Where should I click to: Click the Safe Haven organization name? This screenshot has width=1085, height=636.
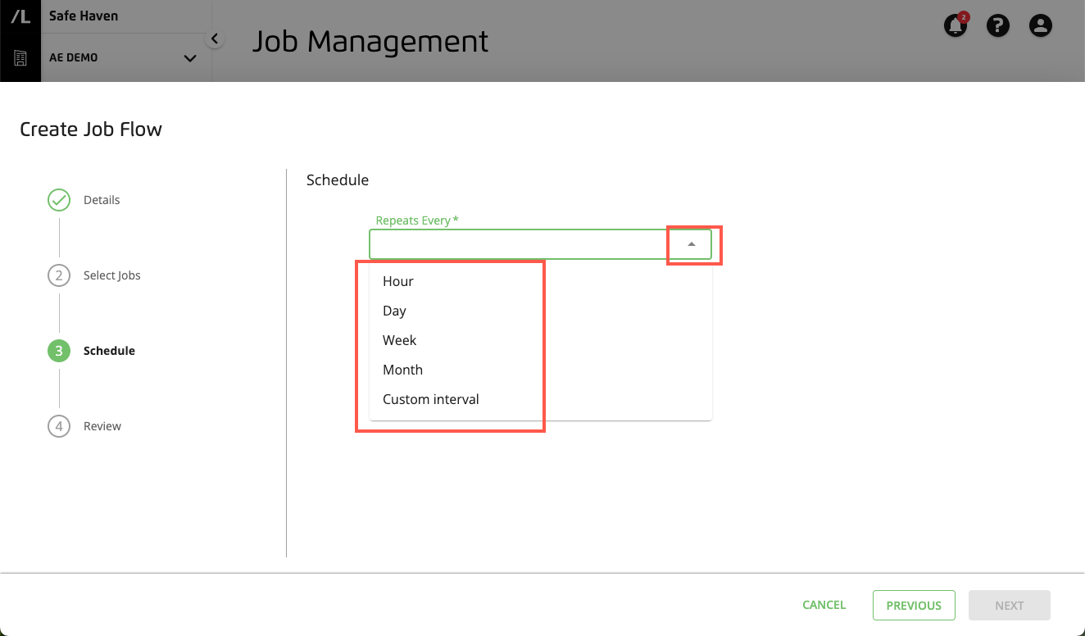[x=83, y=16]
